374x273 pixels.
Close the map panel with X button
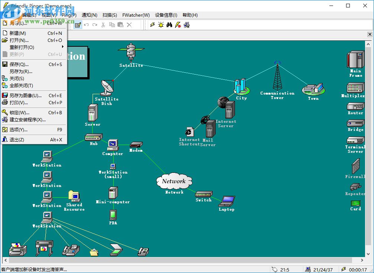coord(370,34)
